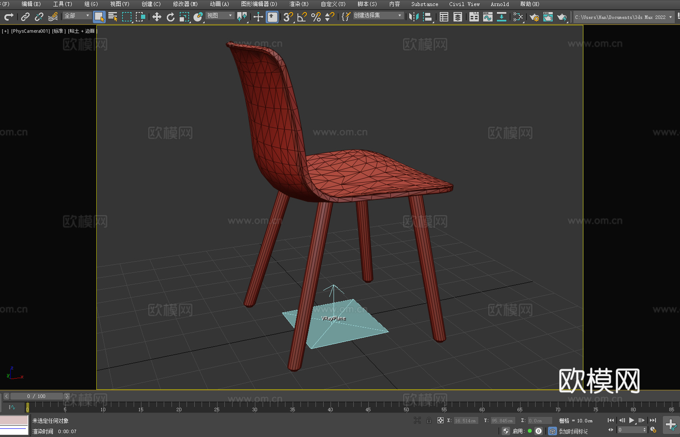Click Play Animation button

631,420
